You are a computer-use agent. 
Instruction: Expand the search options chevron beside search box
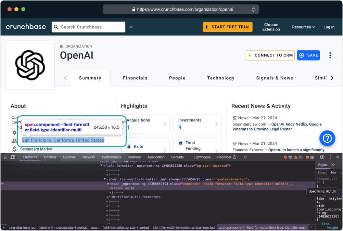(x=131, y=27)
